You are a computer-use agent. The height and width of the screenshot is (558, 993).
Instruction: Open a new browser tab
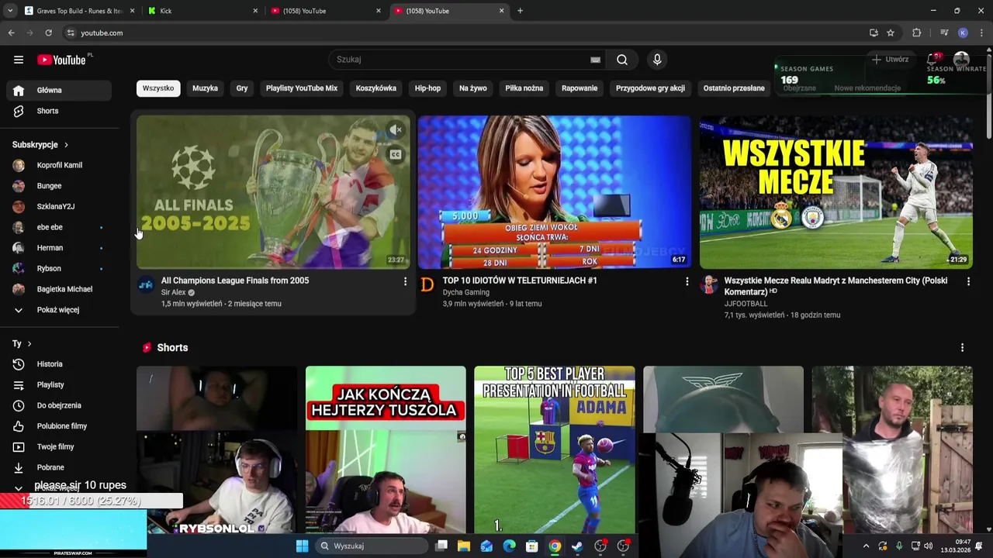tap(520, 11)
